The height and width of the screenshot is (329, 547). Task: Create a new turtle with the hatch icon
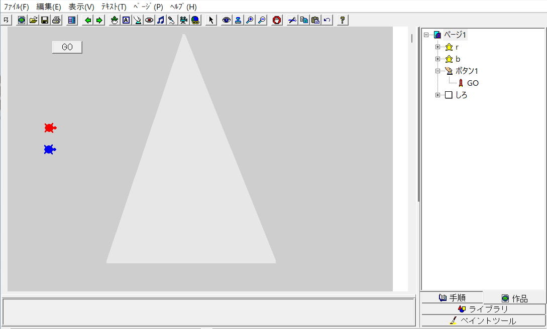coord(115,20)
